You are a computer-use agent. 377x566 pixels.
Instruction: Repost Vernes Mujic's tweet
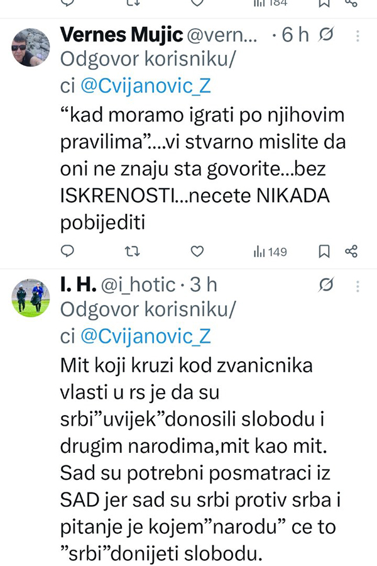click(x=132, y=252)
